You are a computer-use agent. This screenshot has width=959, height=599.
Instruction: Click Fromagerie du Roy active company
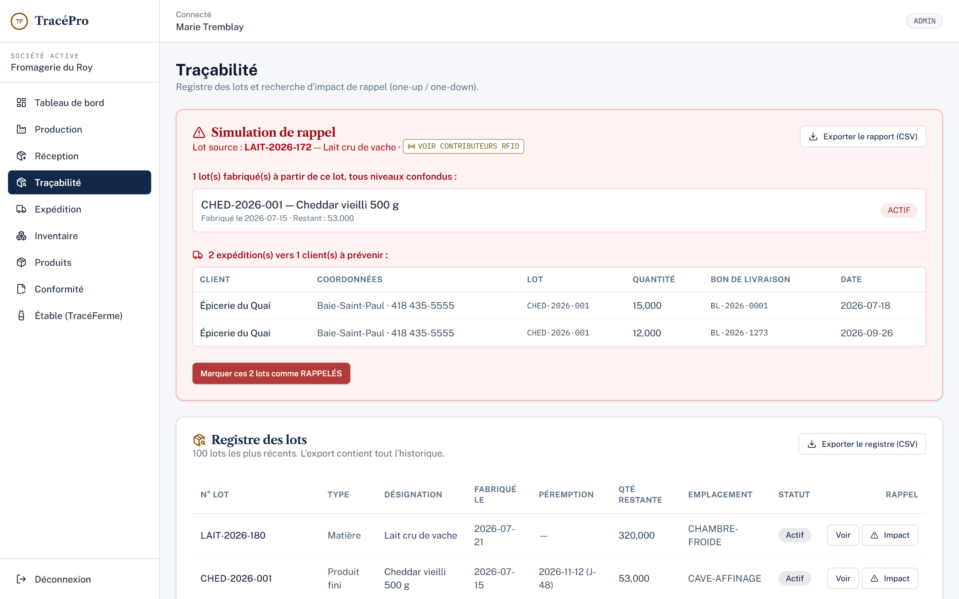click(x=52, y=67)
